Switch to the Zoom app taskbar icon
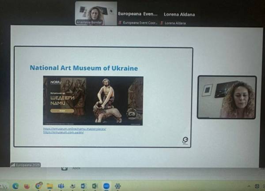 [106, 186]
